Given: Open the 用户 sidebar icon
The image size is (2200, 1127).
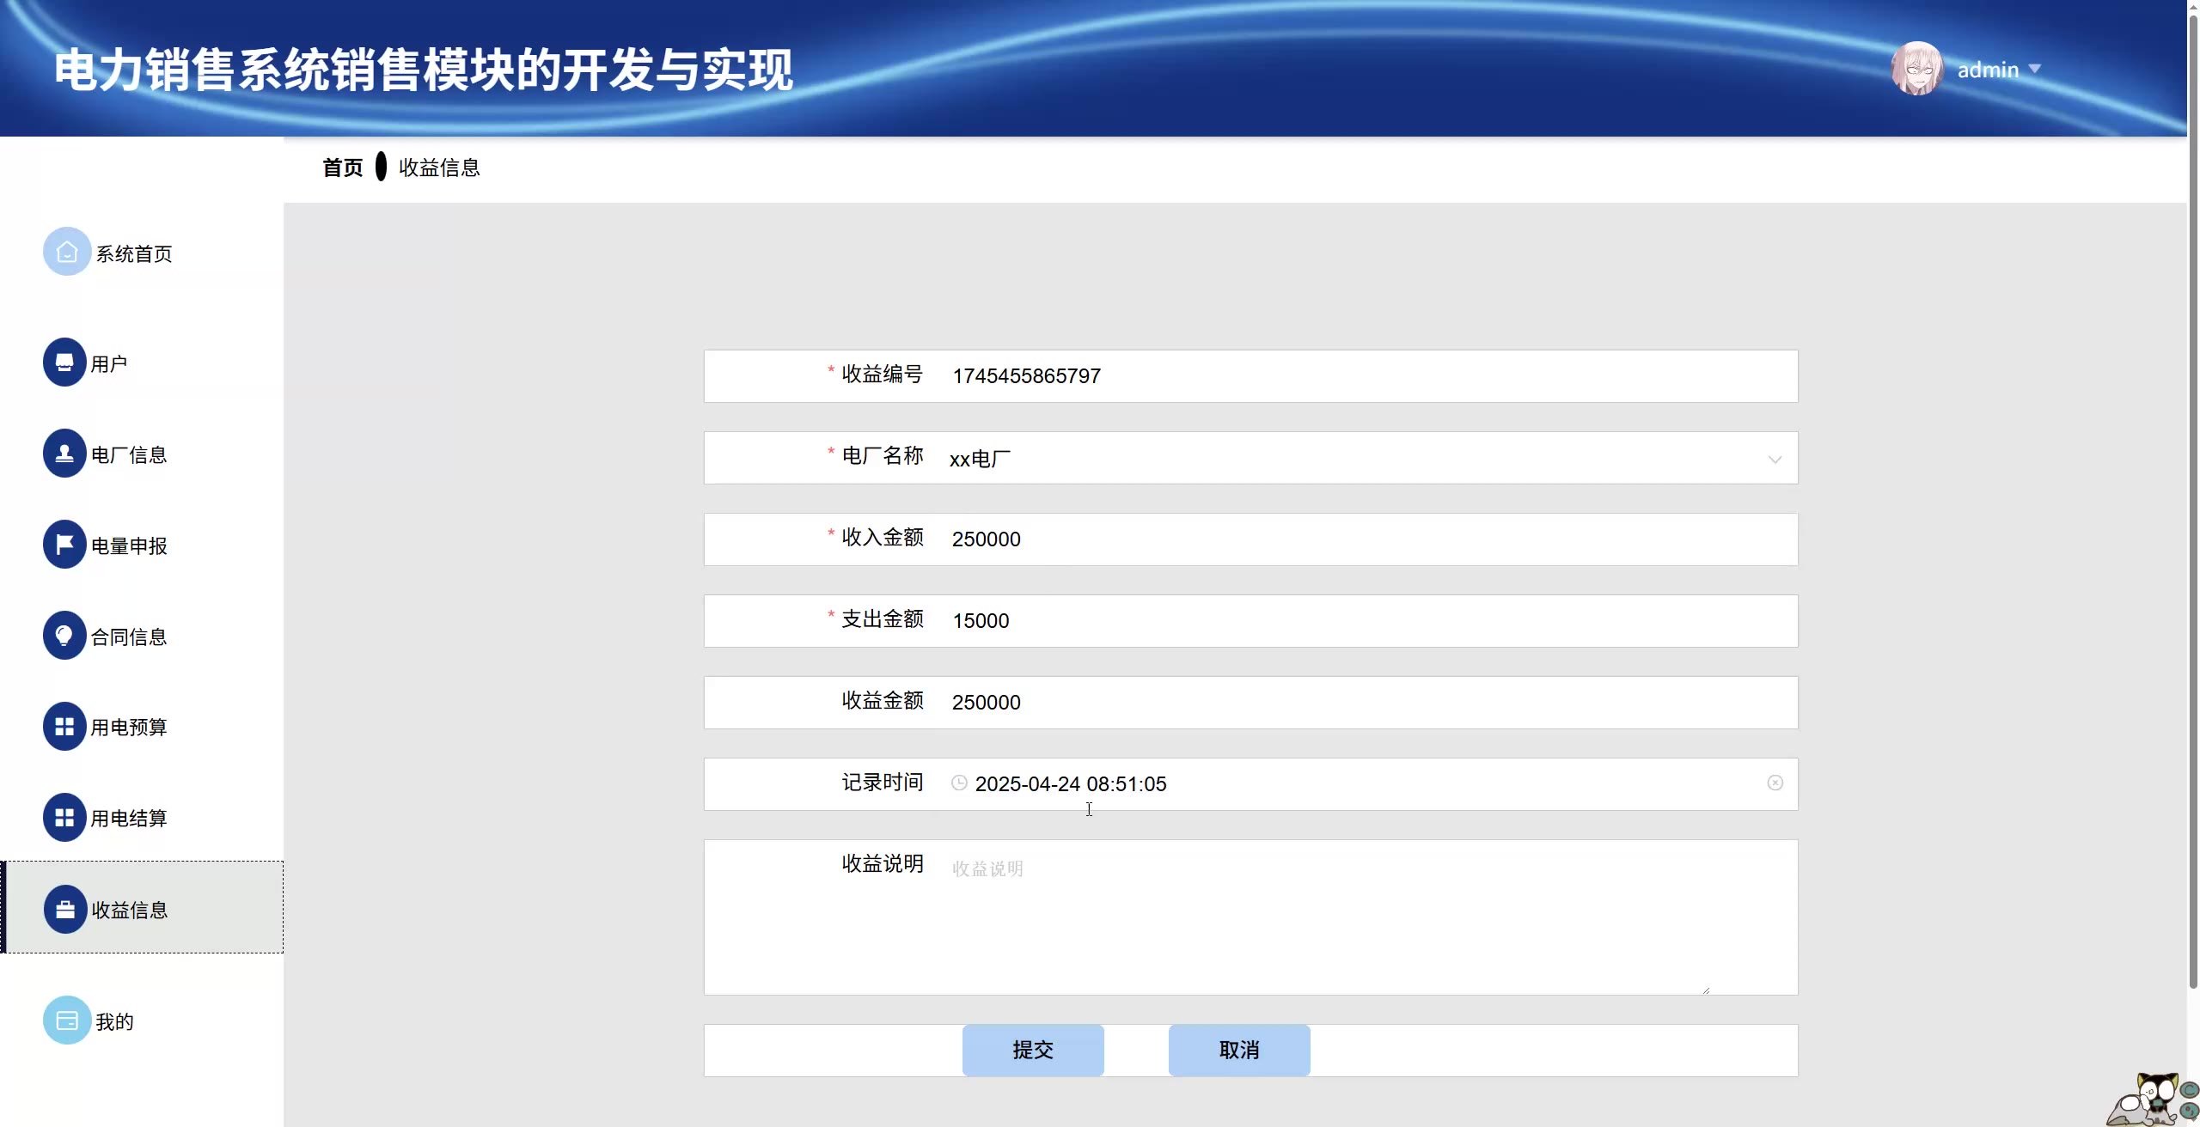Looking at the screenshot, I should [x=64, y=362].
